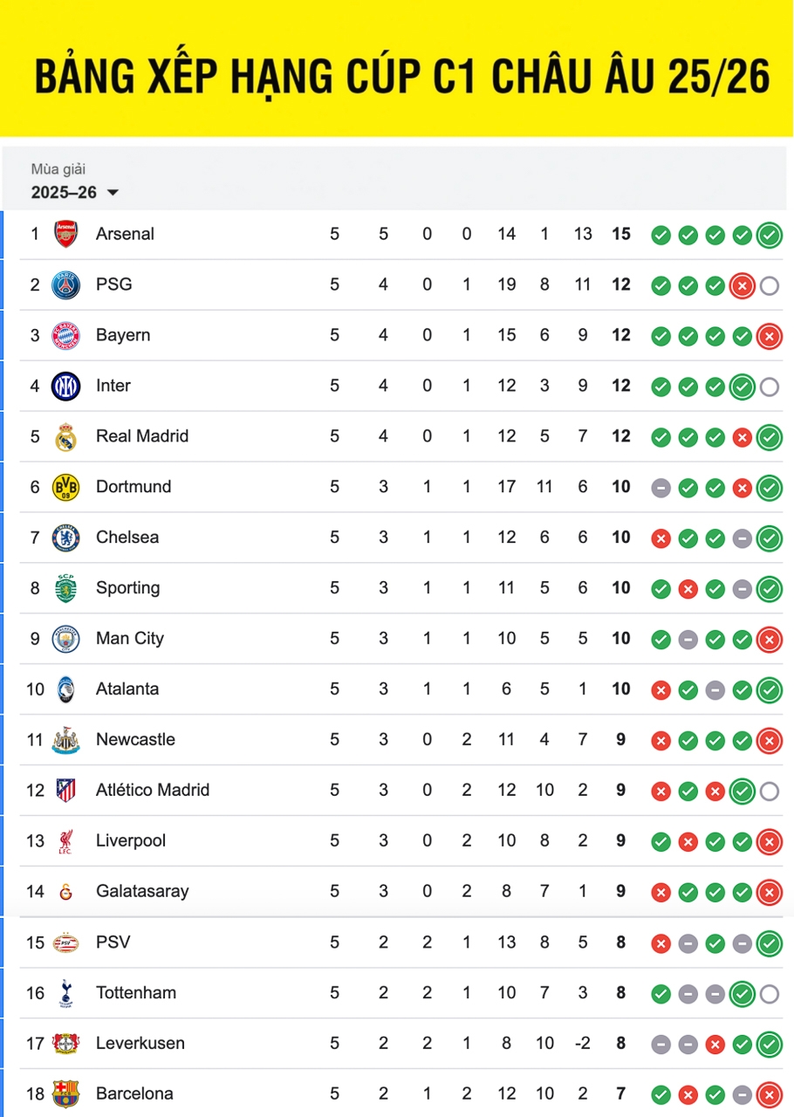The image size is (794, 1117).
Task: Click the Galatasaray club logo
Action: [65, 891]
